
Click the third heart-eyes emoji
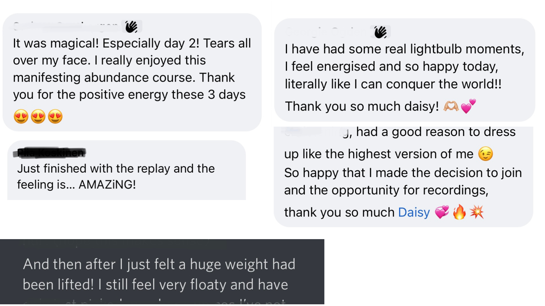[55, 116]
